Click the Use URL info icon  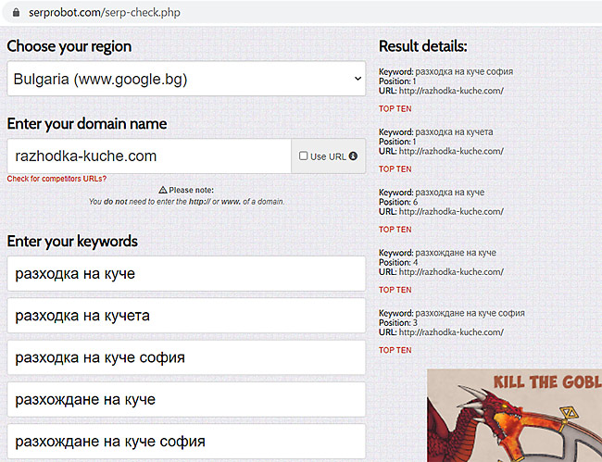[x=353, y=156]
